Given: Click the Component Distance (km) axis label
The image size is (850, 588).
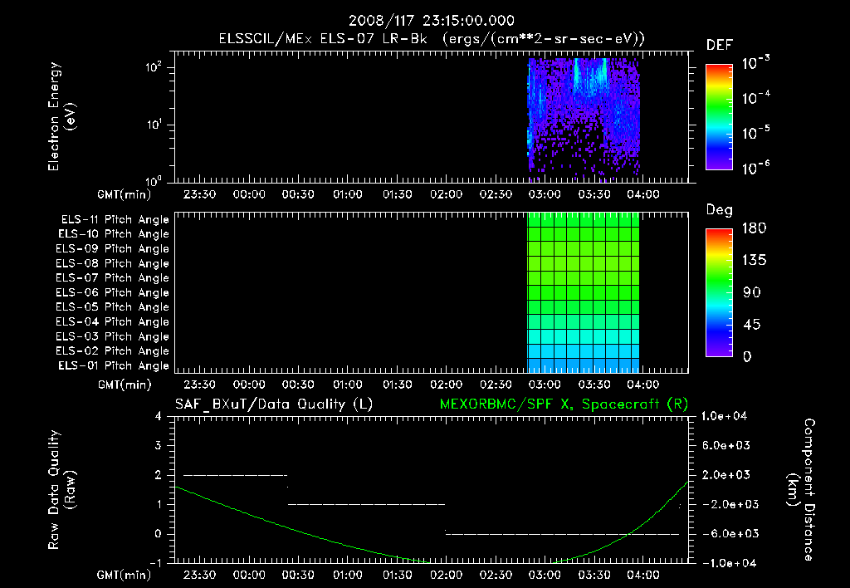Looking at the screenshot, I should coord(801,490).
